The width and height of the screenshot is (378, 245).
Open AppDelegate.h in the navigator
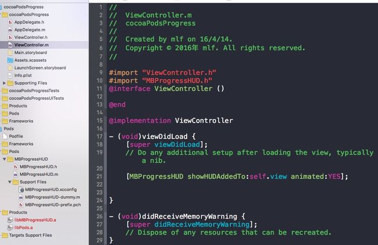pos(29,22)
